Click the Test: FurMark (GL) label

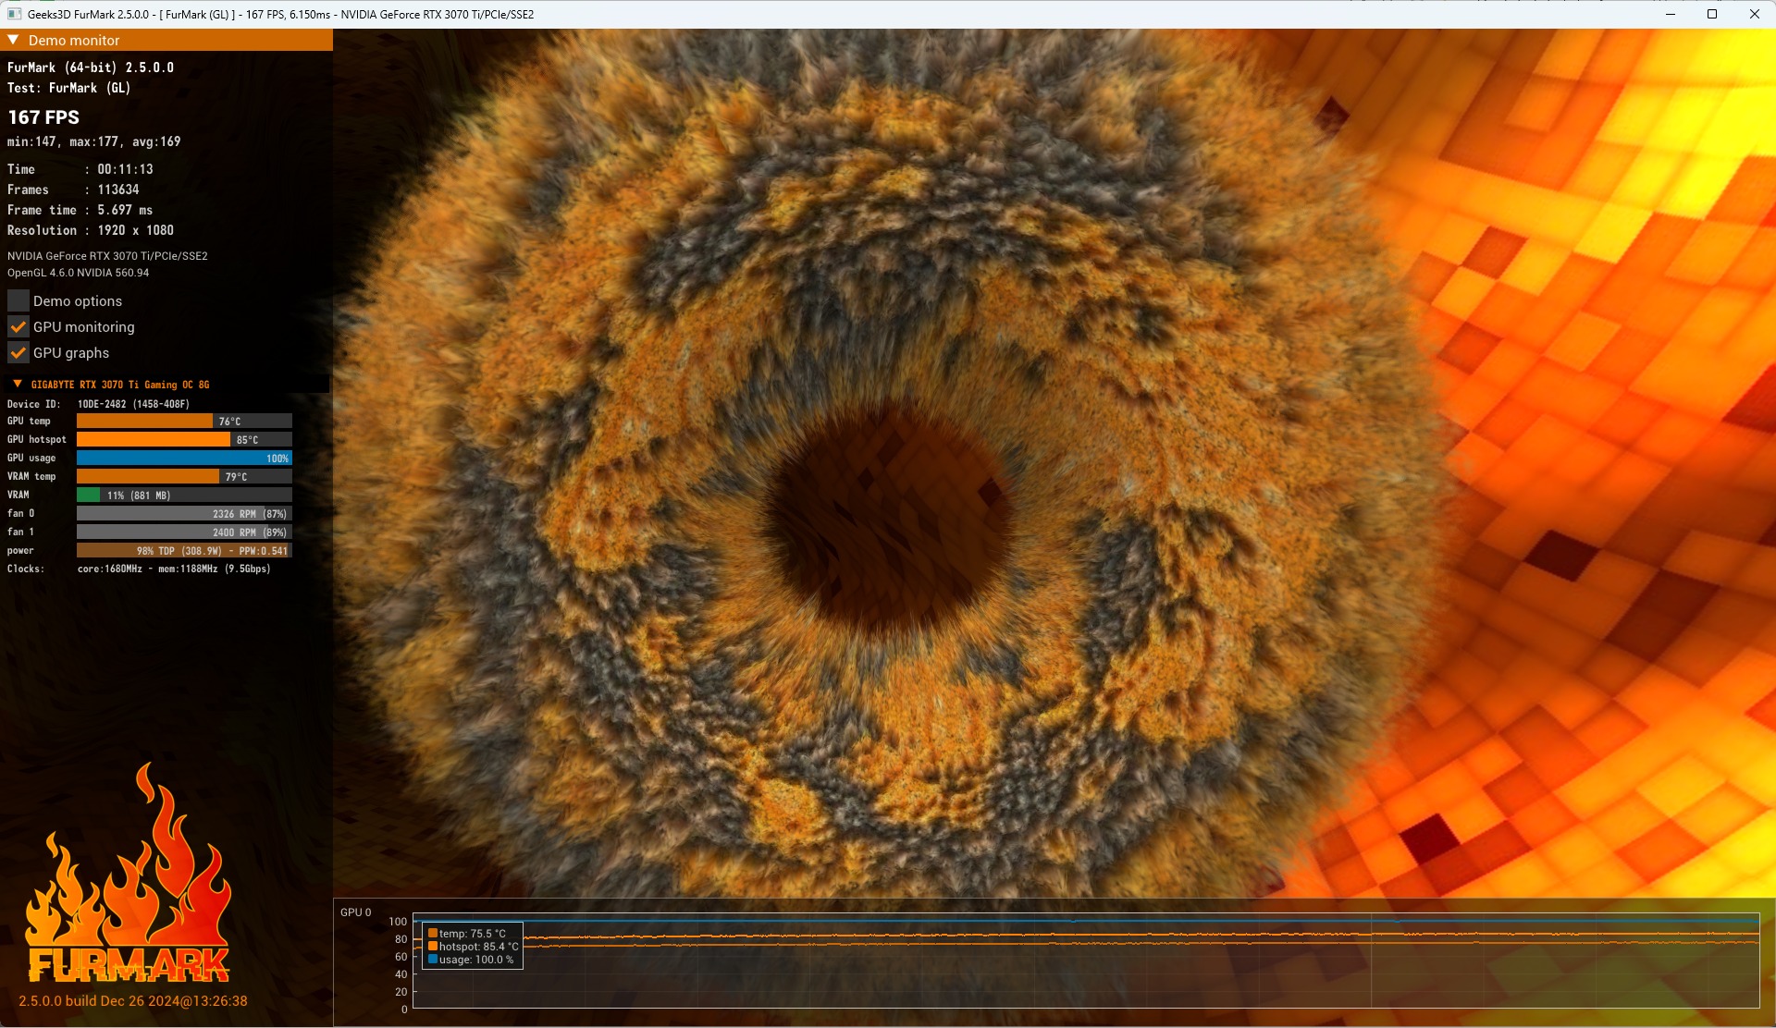68,88
